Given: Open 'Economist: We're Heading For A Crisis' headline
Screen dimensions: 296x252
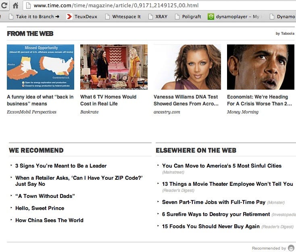Looking at the screenshot, I should [x=259, y=100].
